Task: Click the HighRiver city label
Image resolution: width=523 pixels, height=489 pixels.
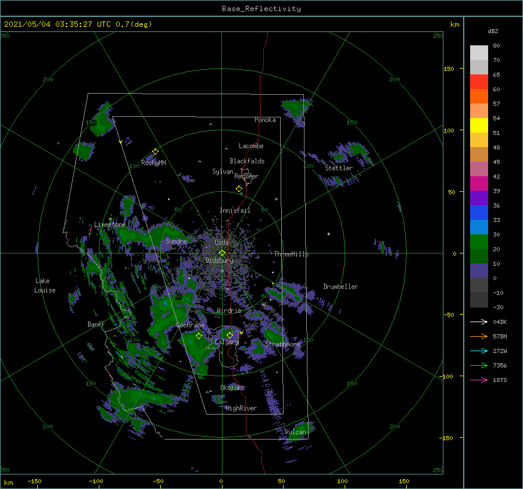Action: [x=241, y=408]
